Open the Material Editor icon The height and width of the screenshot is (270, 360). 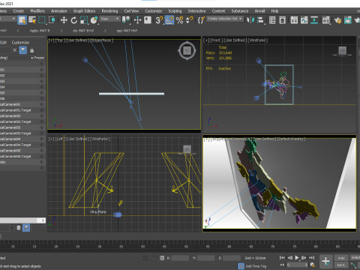click(326, 20)
